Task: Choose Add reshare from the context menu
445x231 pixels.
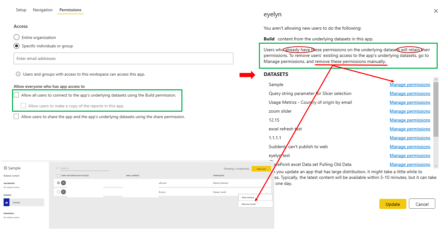Action: [256, 198]
